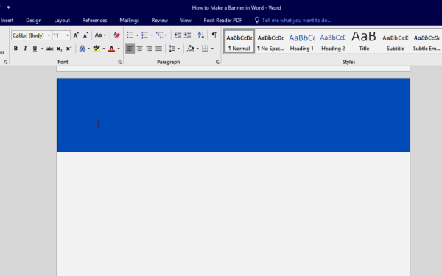Apply the Subtitle style

[395, 41]
